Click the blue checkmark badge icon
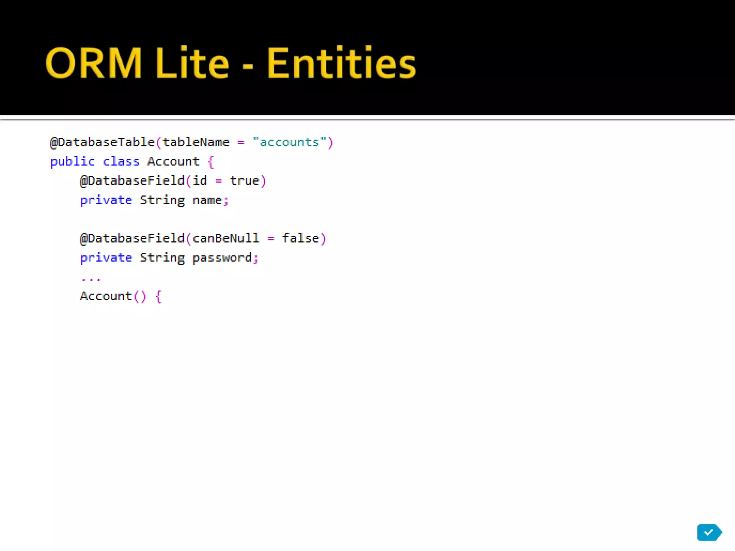Screen dimensions: 735x551 (709, 532)
